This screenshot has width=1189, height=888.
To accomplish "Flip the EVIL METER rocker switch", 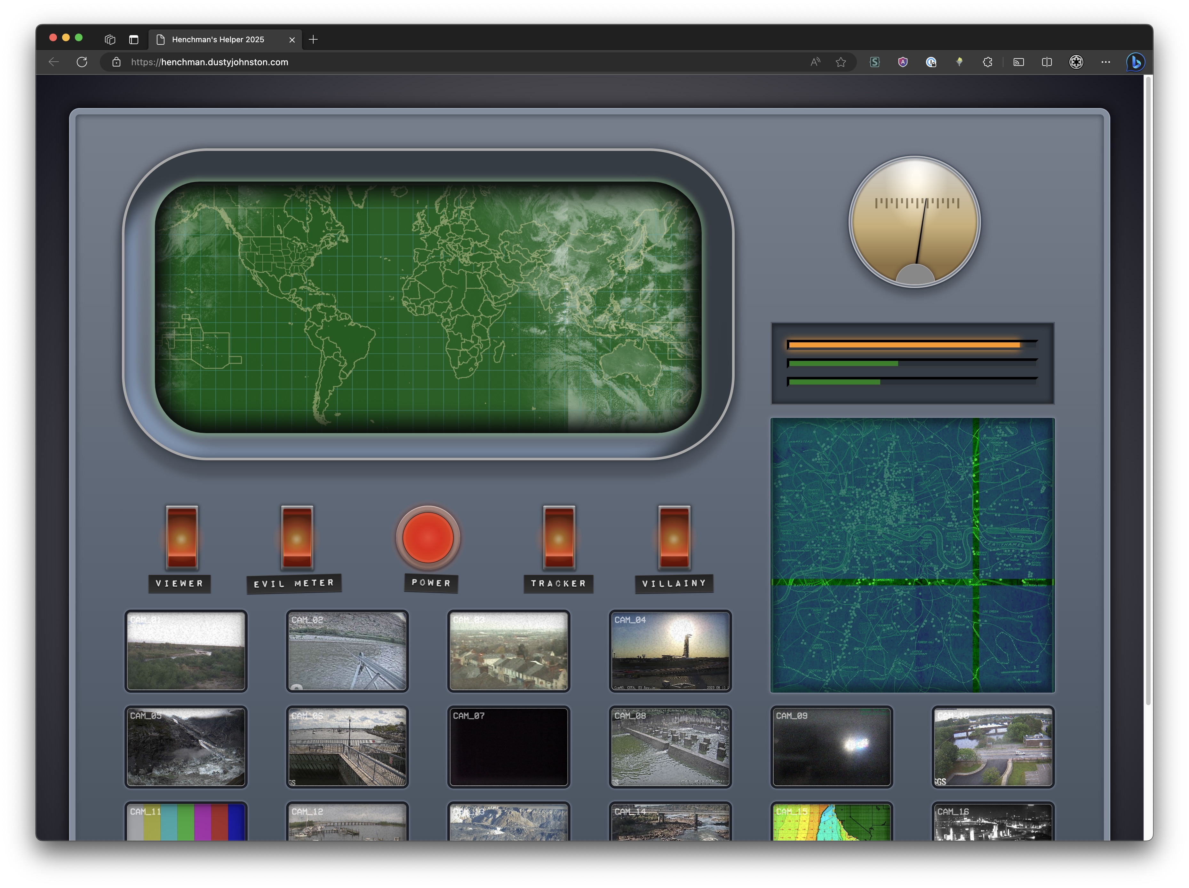I will click(x=297, y=537).
